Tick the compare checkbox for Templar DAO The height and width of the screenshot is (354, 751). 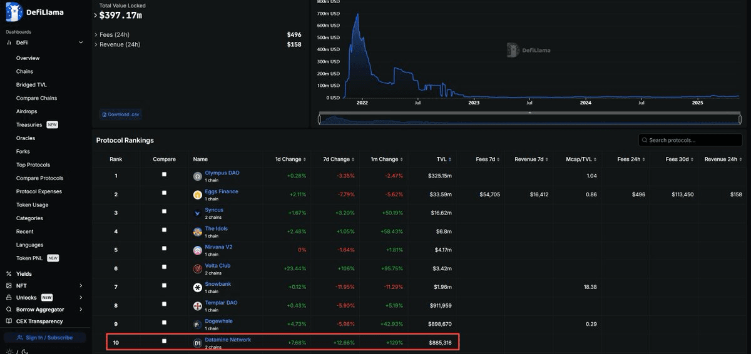tap(164, 304)
